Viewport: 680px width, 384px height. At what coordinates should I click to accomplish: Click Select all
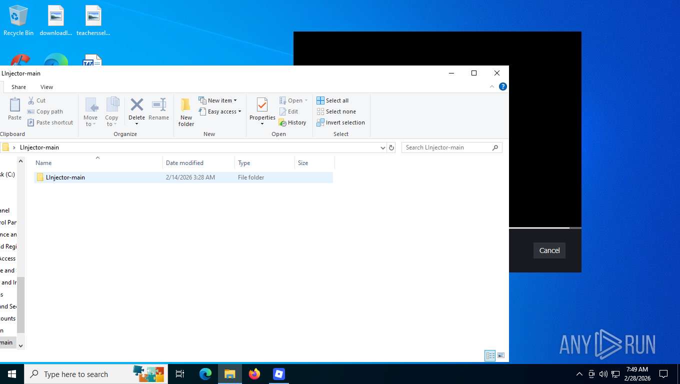[x=332, y=100]
